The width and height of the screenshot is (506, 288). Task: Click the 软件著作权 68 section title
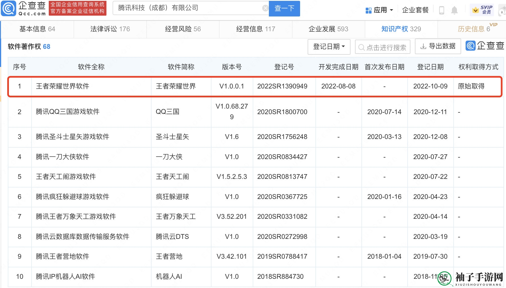click(x=29, y=47)
